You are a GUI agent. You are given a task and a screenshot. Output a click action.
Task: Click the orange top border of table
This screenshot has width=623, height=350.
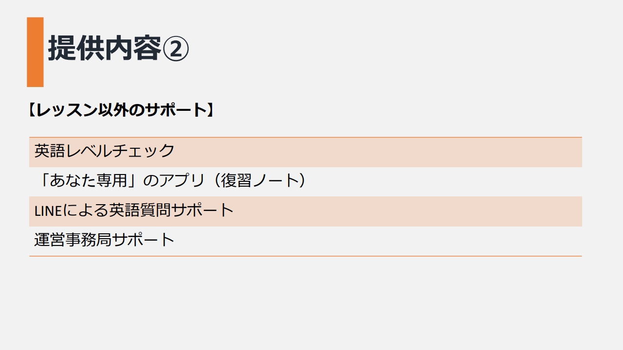pos(306,137)
